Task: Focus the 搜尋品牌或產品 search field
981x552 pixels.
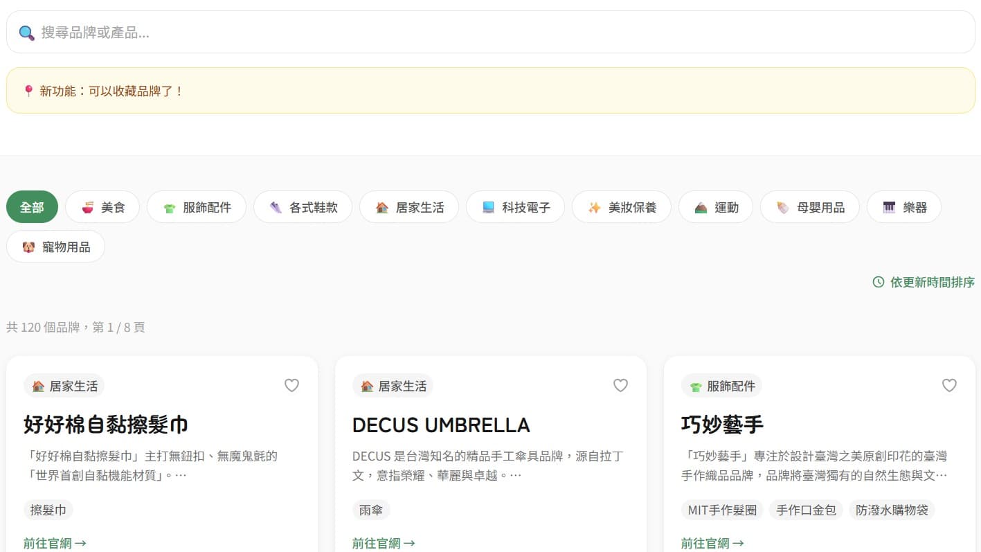Action: 490,32
